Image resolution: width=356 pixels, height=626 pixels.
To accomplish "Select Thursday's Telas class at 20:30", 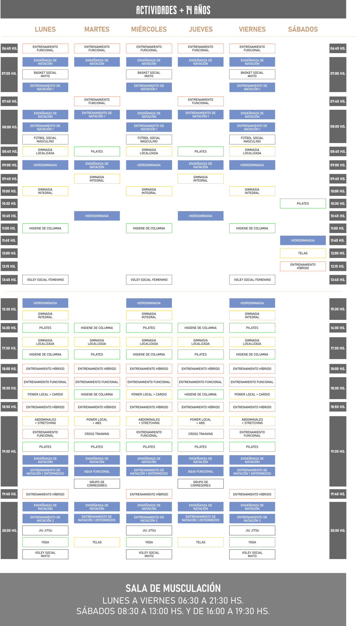I will (x=200, y=542).
